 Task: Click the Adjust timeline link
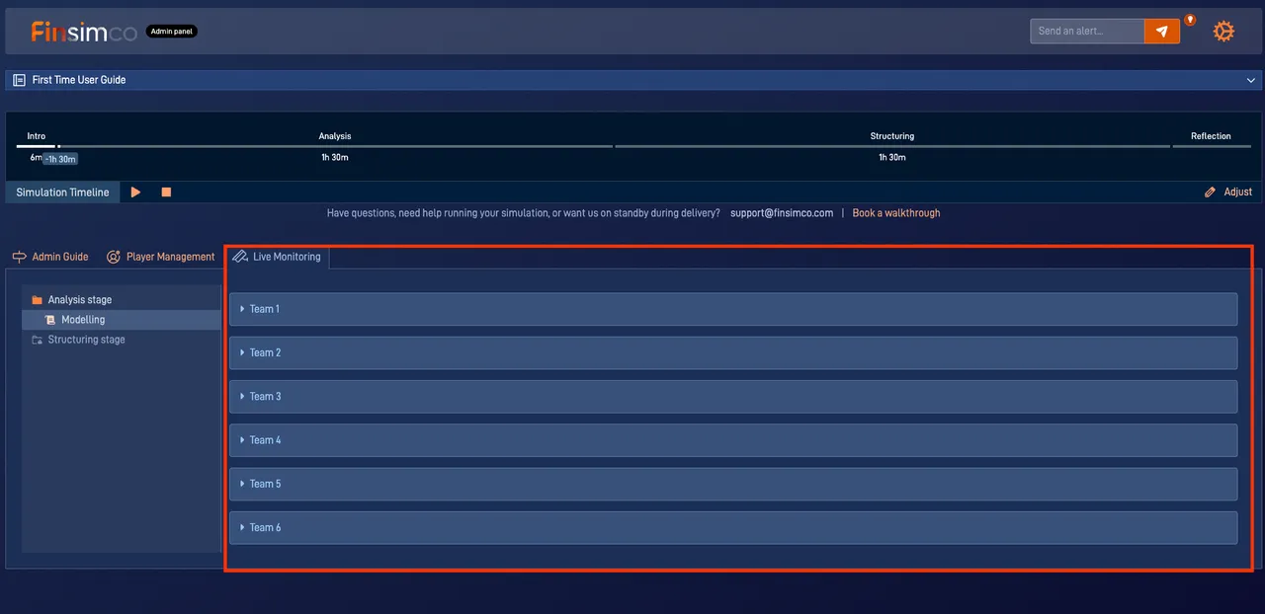[1228, 192]
